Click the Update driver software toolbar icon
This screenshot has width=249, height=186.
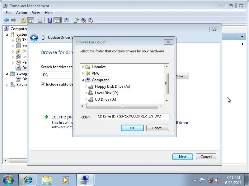tap(76, 20)
